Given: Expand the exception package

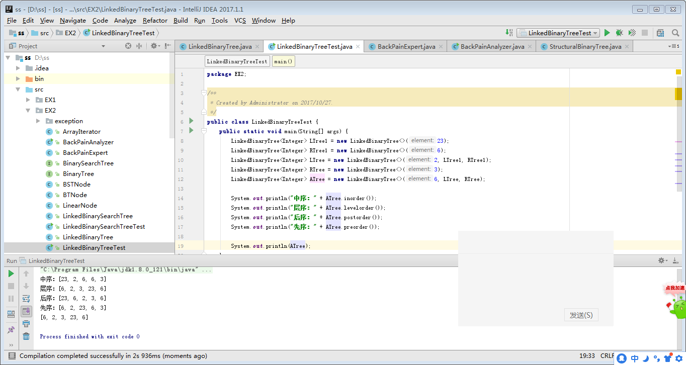Looking at the screenshot, I should [38, 121].
